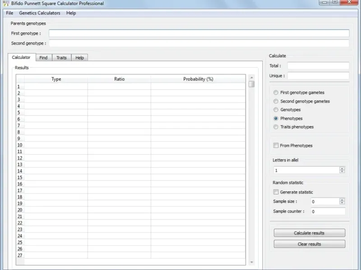361x270 pixels.
Task: Click the results scrollbar up arrow
Action: [252, 77]
